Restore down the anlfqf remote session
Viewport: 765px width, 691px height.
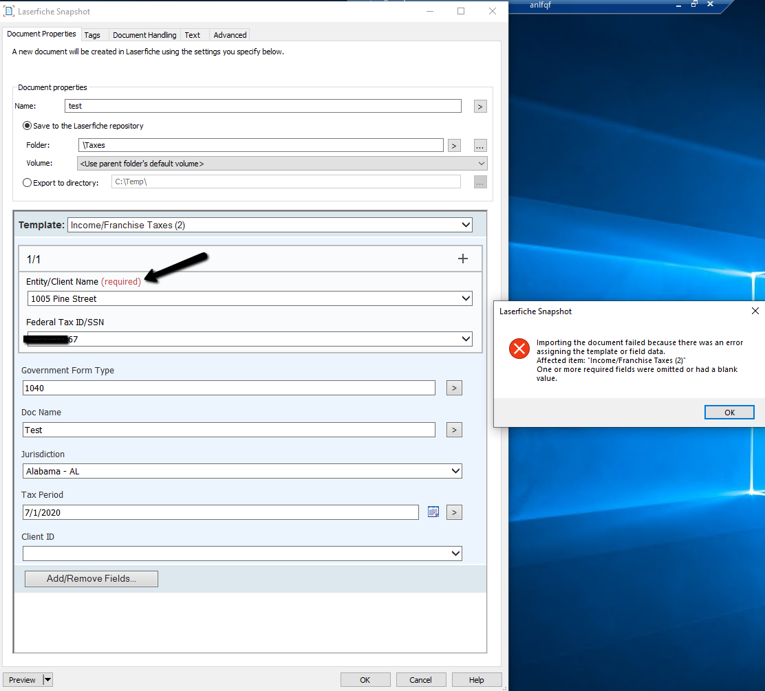click(694, 4)
